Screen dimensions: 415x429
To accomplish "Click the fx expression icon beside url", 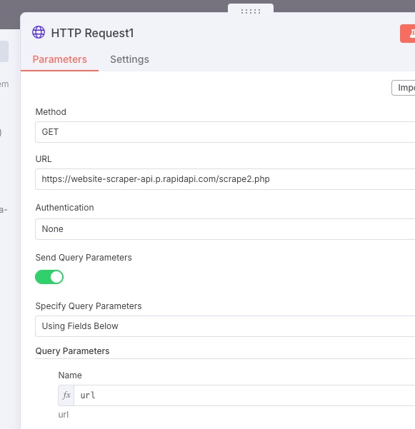I will (x=66, y=395).
